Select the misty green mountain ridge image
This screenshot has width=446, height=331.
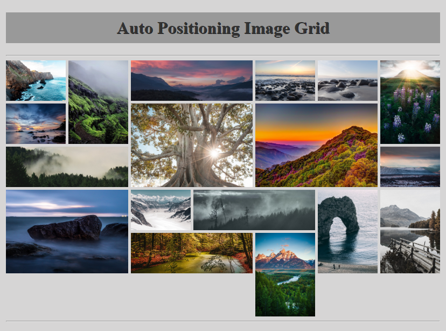[x=97, y=102]
